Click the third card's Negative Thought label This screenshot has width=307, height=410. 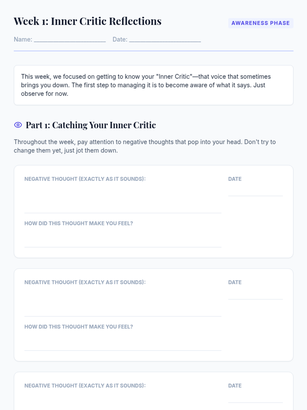(x=85, y=386)
